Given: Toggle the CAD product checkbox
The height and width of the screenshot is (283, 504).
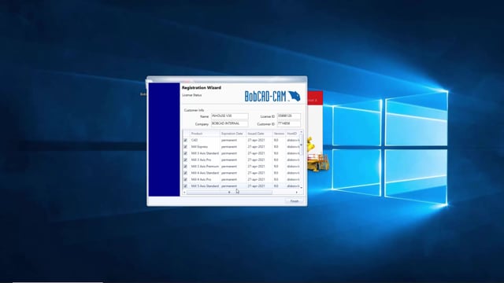Looking at the screenshot, I should coord(186,140).
